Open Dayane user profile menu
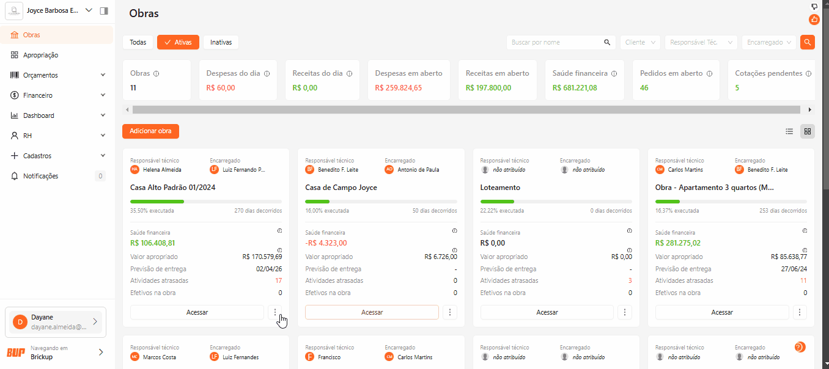 [56, 322]
